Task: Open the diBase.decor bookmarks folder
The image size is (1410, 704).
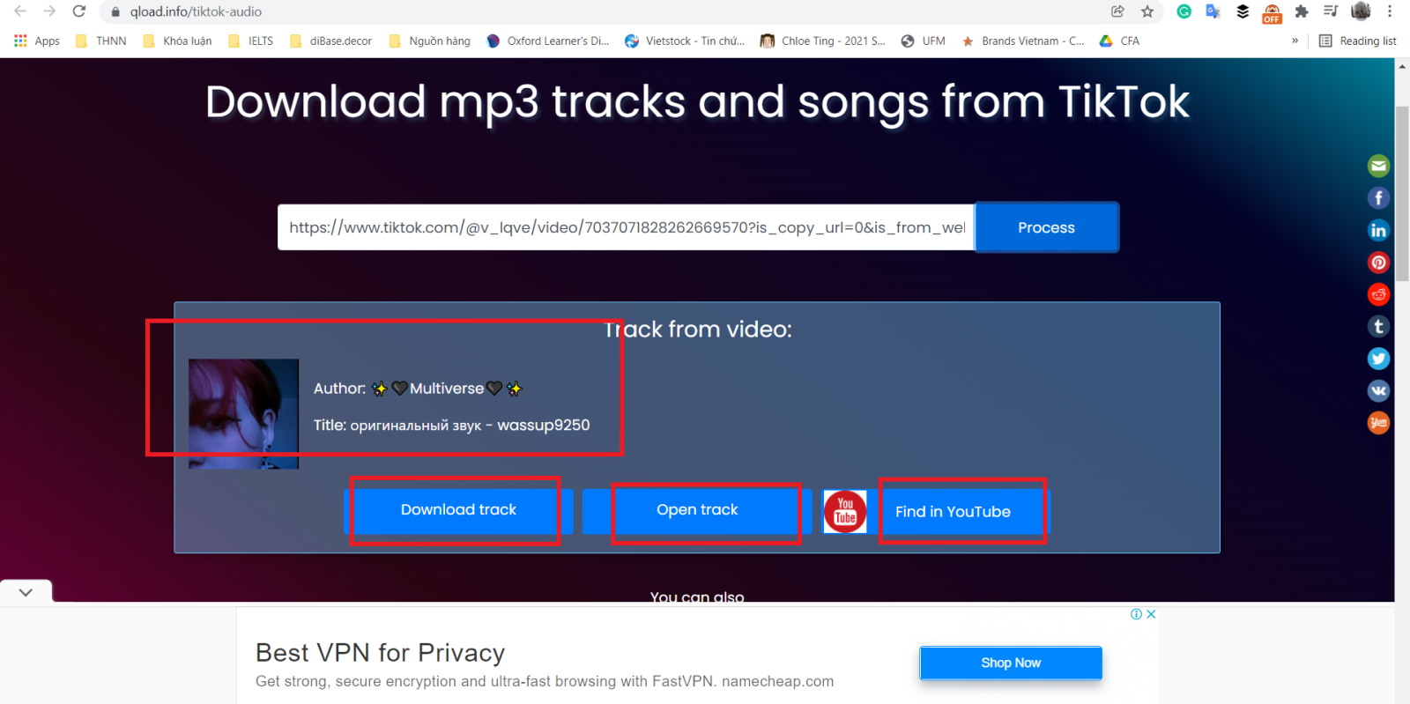Action: click(331, 41)
